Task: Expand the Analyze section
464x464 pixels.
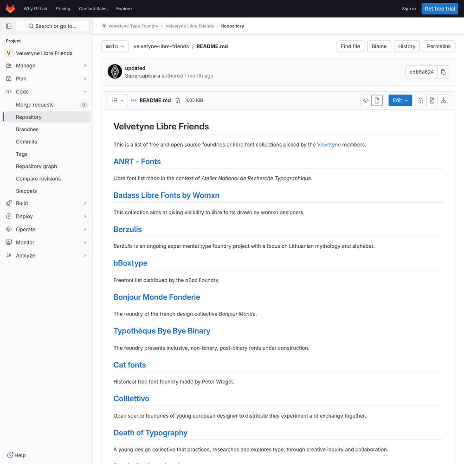Action: click(85, 255)
